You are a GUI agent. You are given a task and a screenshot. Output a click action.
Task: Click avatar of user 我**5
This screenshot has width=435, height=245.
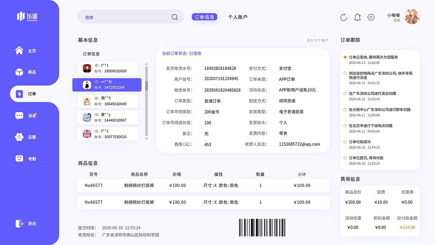click(87, 101)
